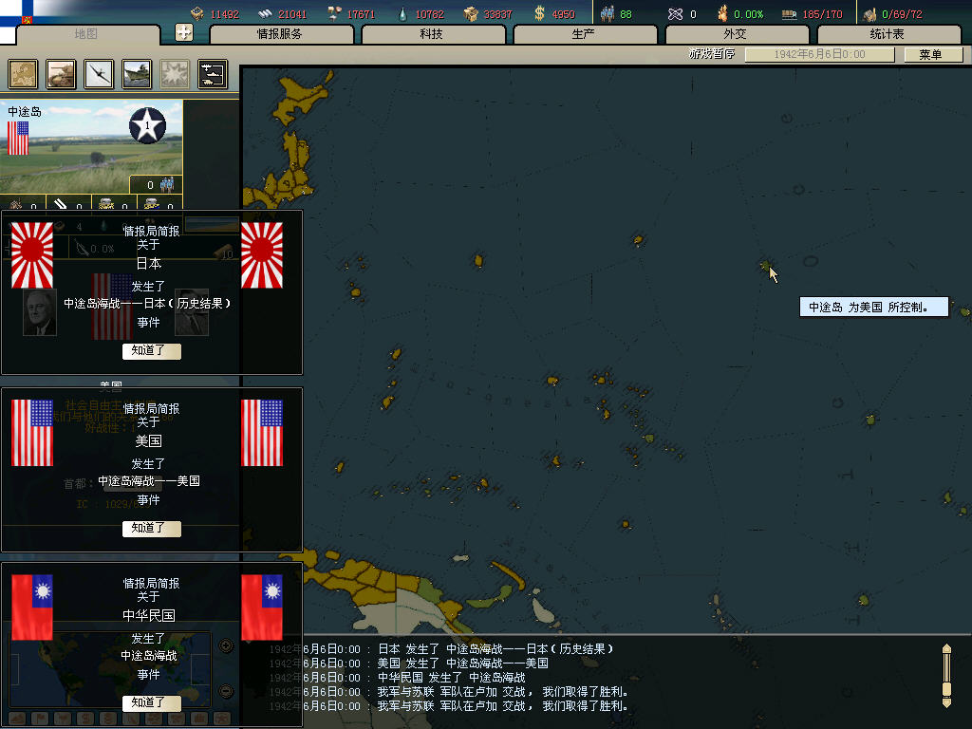Viewport: 972px width, 729px height.
Task: Acknowledge the Republic of China event with 知道了
Action: 152,703
